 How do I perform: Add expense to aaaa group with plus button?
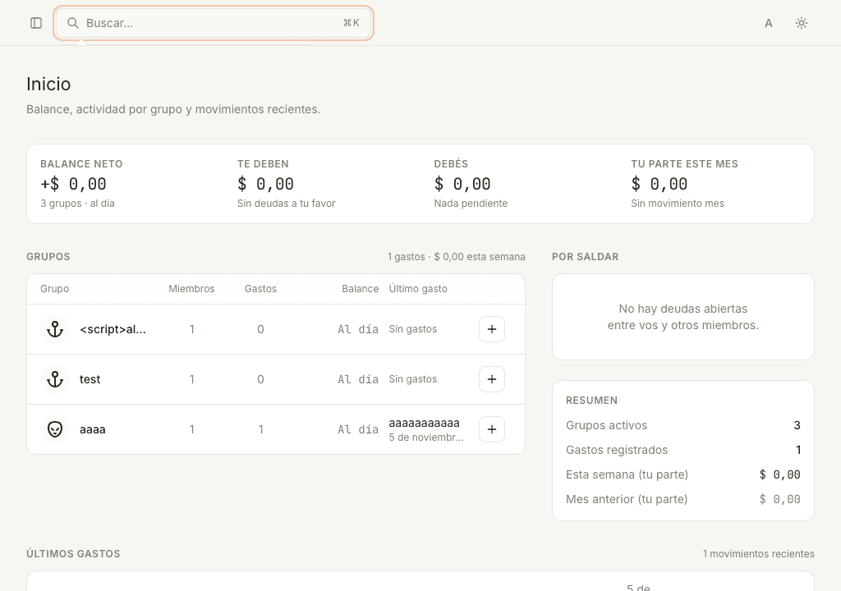(492, 429)
